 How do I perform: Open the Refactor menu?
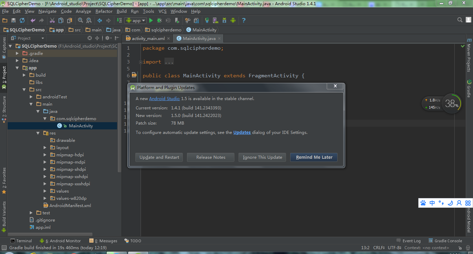pyautogui.click(x=104, y=11)
